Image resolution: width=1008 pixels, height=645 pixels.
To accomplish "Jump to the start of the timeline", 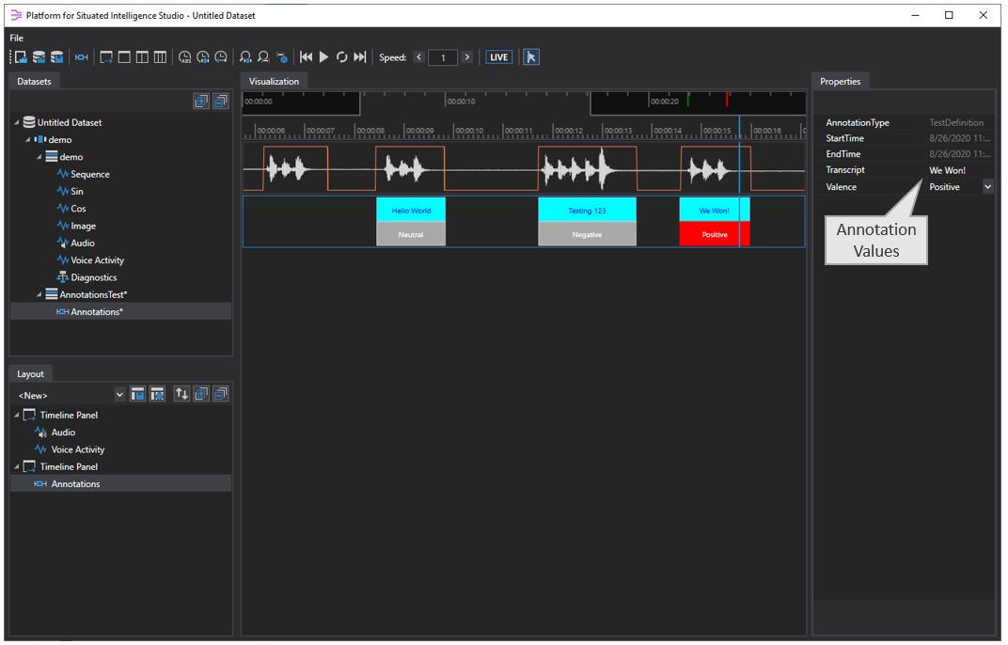I will pyautogui.click(x=306, y=57).
